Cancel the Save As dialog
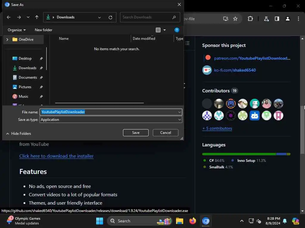Viewport: 305px width, 228px height. [166, 133]
